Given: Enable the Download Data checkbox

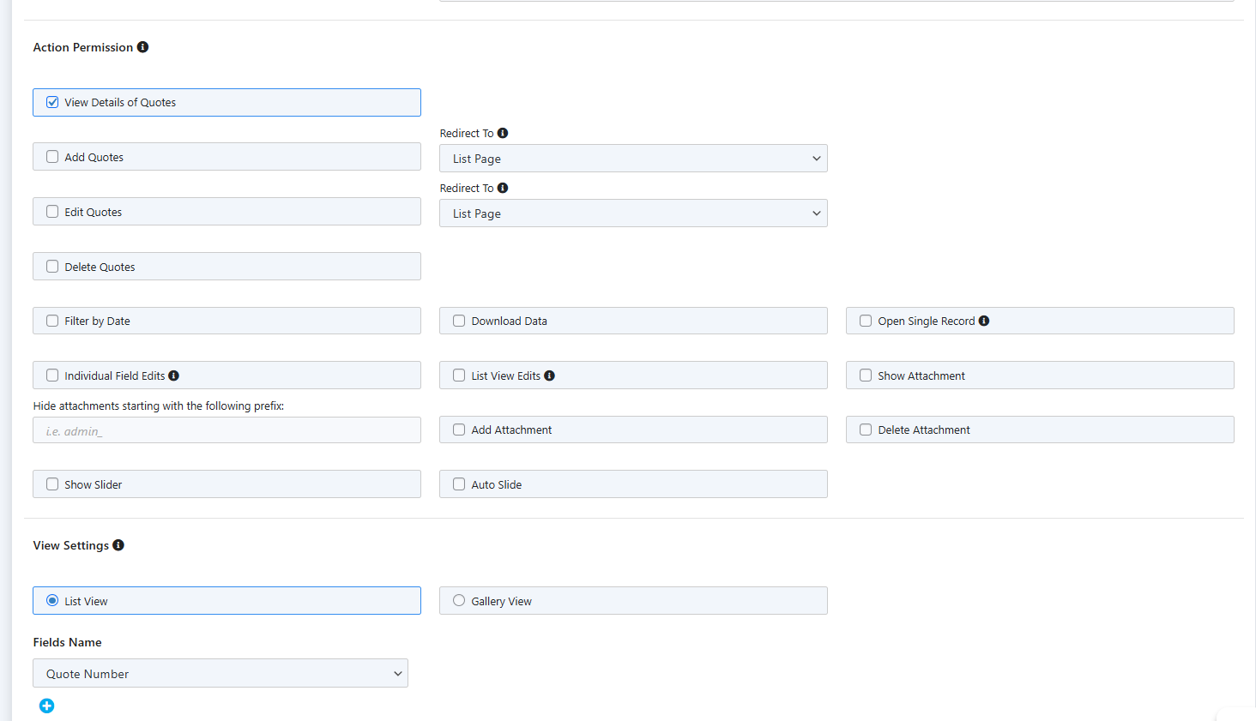Looking at the screenshot, I should coord(459,321).
